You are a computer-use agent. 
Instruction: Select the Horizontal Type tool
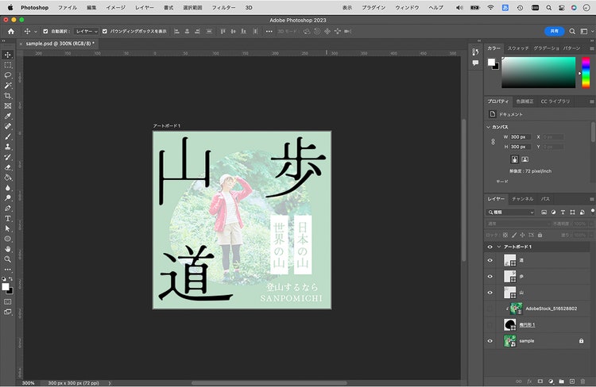point(8,219)
